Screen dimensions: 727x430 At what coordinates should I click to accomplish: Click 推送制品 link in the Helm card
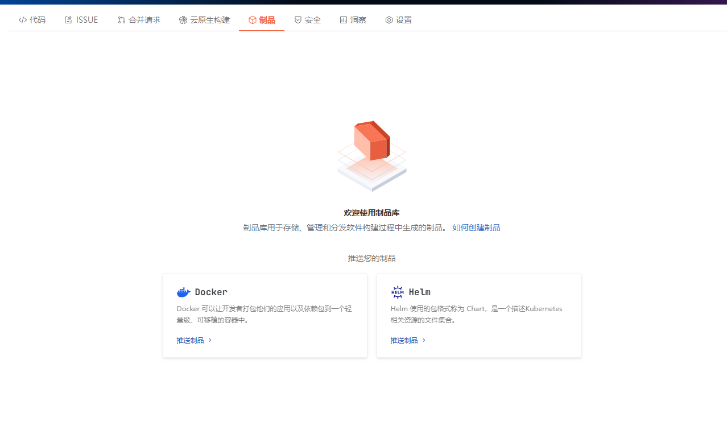[404, 340]
